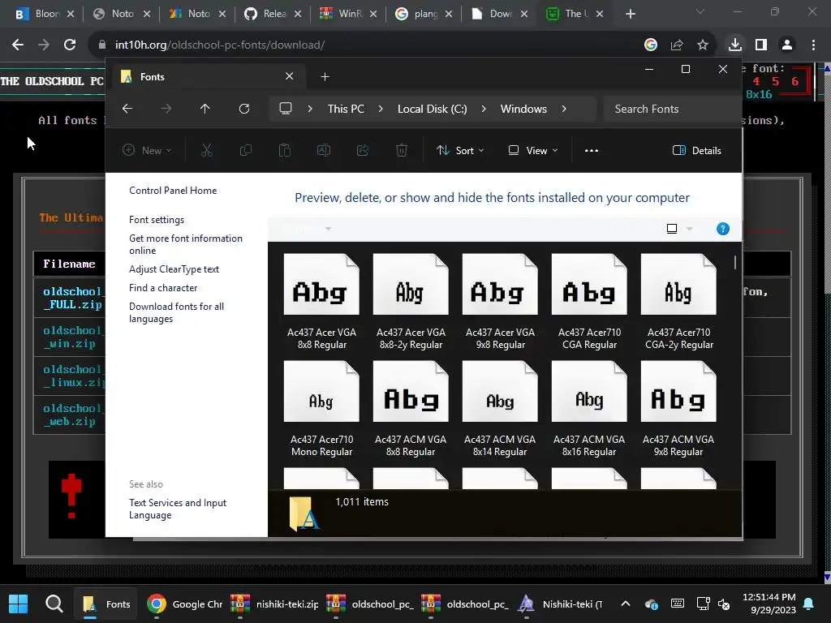Click the share page icon in Chrome address bar
Viewport: 831px width, 623px height.
pyautogui.click(x=677, y=45)
